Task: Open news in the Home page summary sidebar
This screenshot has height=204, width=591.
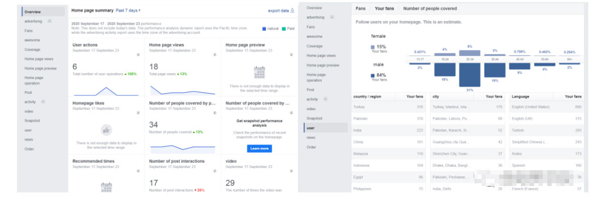Action: pos(28,140)
